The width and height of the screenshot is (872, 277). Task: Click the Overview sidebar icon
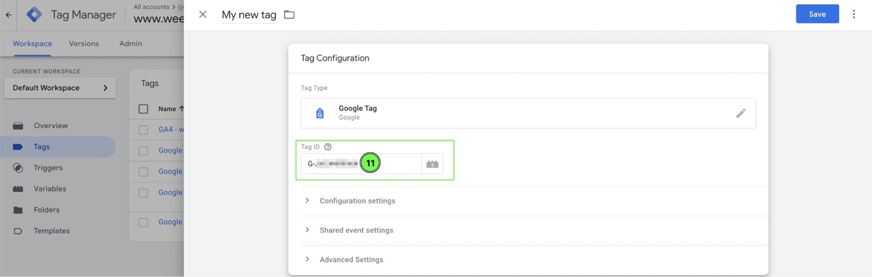click(x=18, y=126)
